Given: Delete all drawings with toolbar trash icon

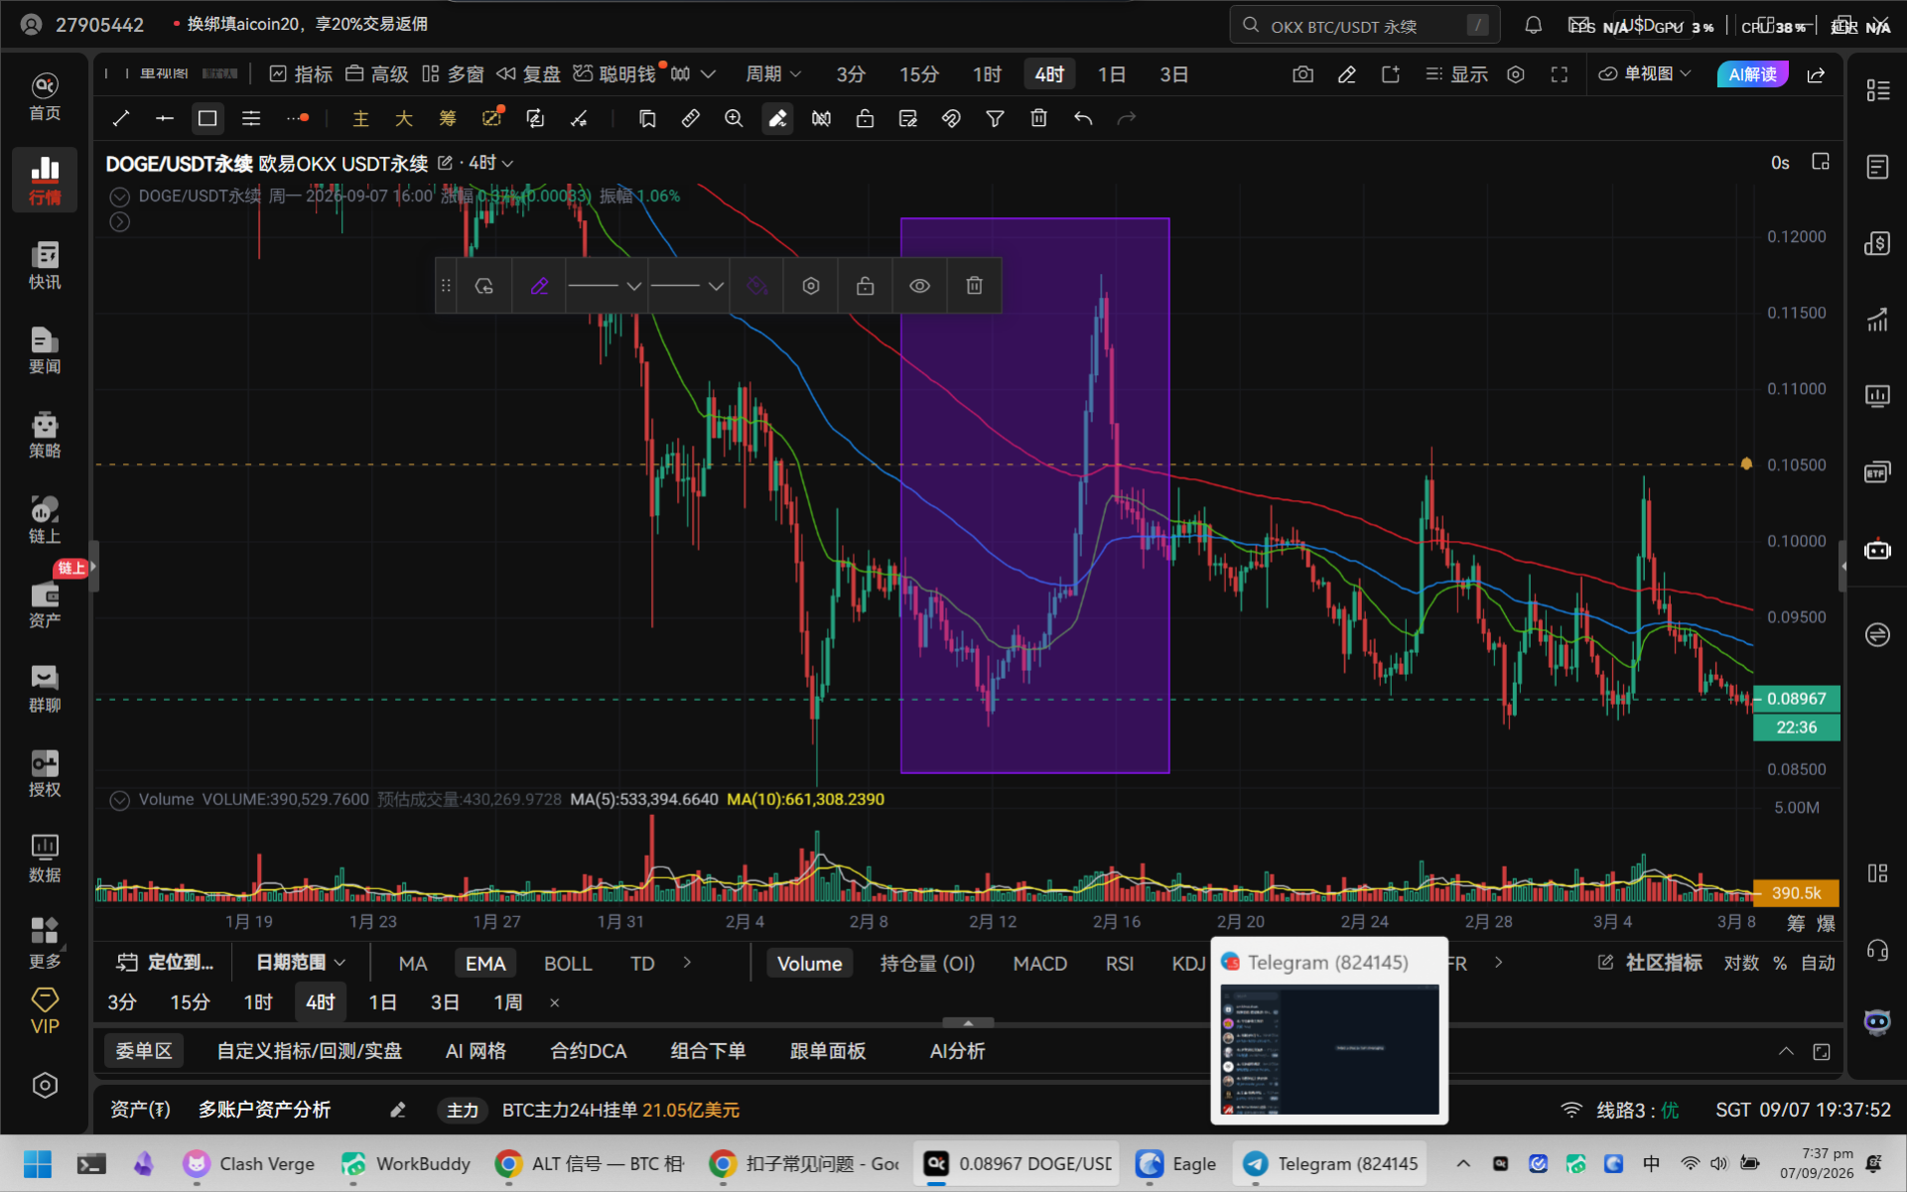Looking at the screenshot, I should pos(1038,119).
